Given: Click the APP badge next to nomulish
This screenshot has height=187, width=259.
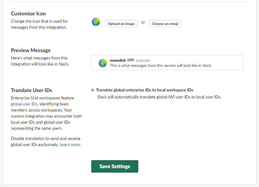Looking at the screenshot, I should pos(131,60).
